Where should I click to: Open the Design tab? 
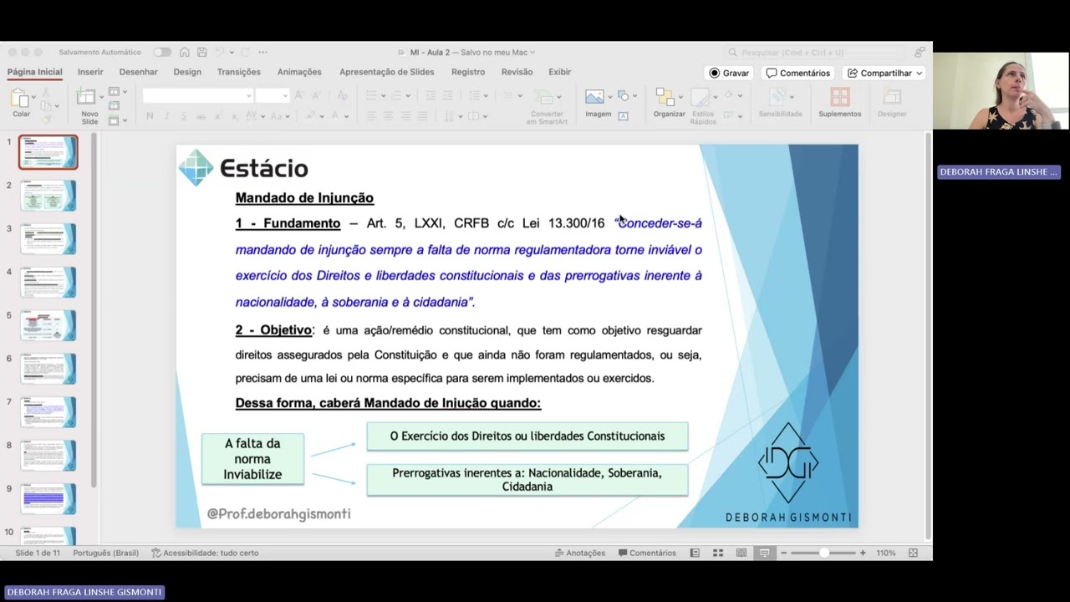coord(187,72)
